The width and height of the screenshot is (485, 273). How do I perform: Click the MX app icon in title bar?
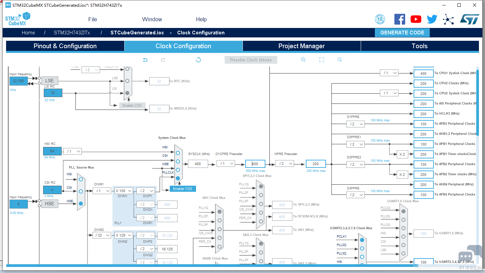(8, 5)
